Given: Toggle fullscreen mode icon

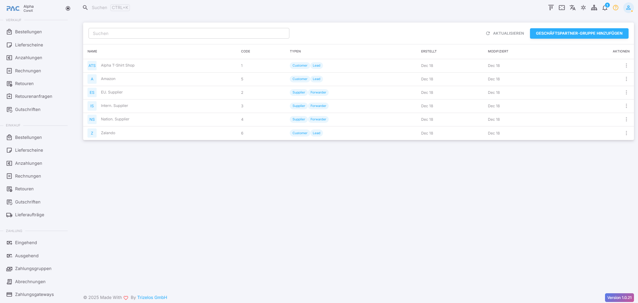Looking at the screenshot, I should click(562, 8).
